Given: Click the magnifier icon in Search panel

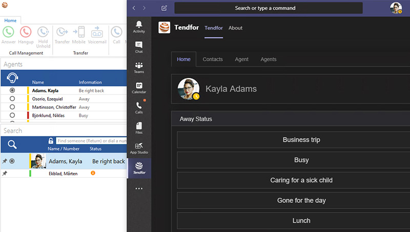Looking at the screenshot, I should pyautogui.click(x=12, y=145).
